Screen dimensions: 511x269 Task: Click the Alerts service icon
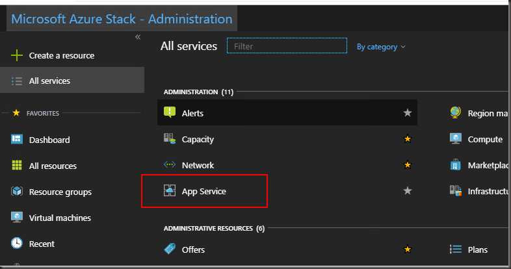[170, 112]
